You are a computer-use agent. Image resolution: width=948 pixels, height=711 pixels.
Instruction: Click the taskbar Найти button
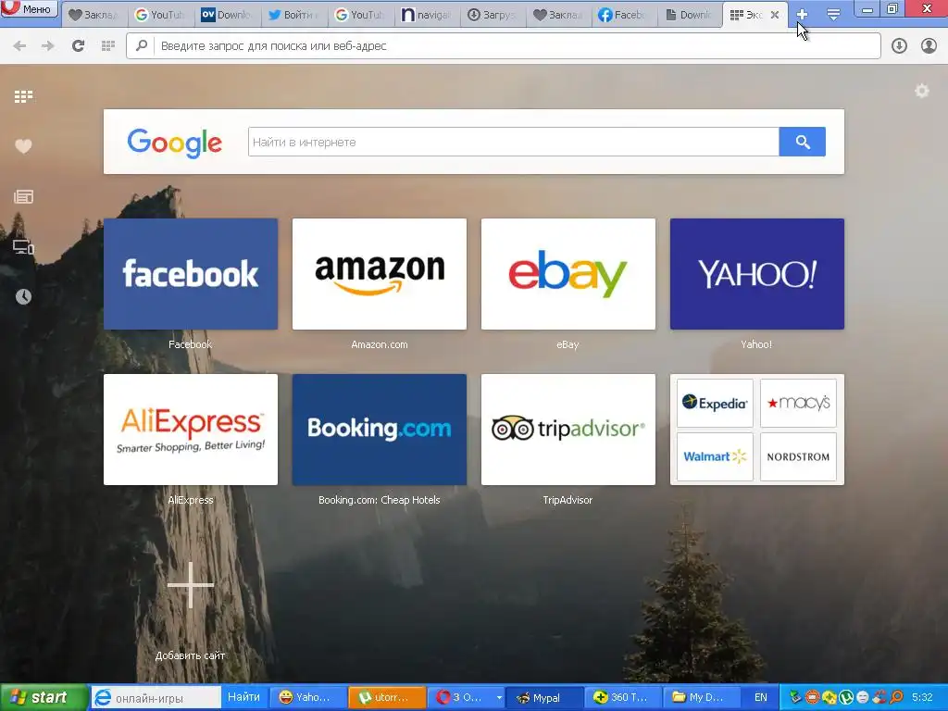(x=243, y=698)
